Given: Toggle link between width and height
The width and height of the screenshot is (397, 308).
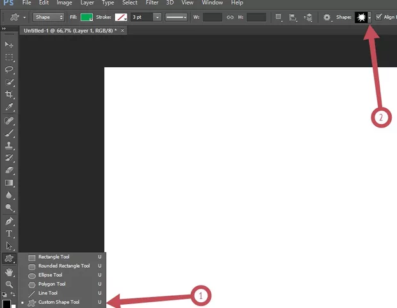Looking at the screenshot, I should (x=230, y=17).
